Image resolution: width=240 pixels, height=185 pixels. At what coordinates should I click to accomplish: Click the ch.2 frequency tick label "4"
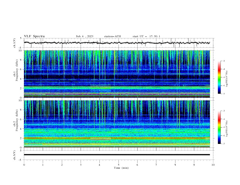coord(22,129)
